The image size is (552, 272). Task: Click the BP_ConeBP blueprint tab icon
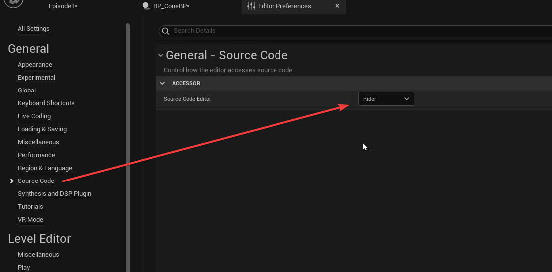(146, 6)
